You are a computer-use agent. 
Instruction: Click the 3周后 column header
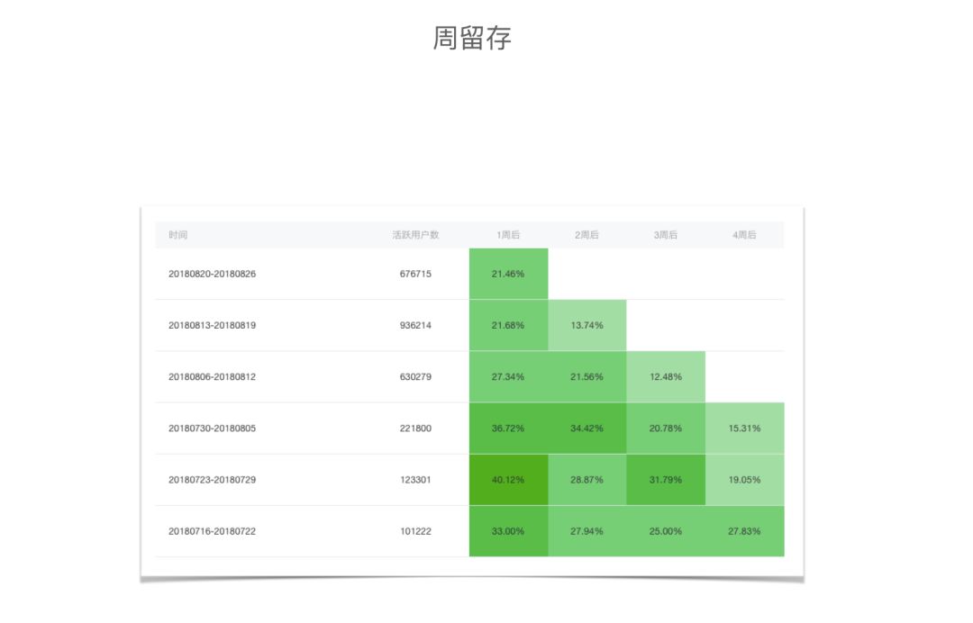665,235
